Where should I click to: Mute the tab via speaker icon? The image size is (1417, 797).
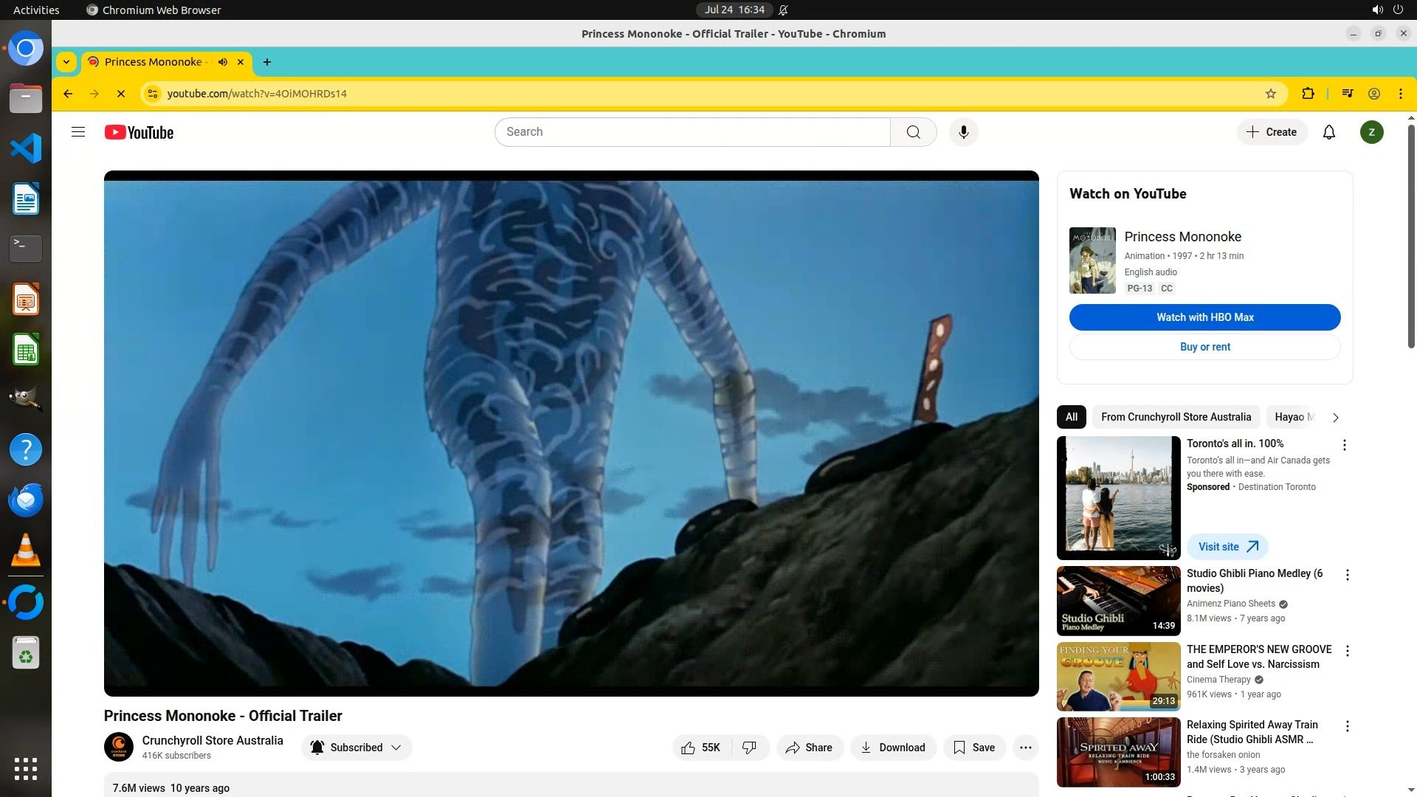[x=223, y=62]
